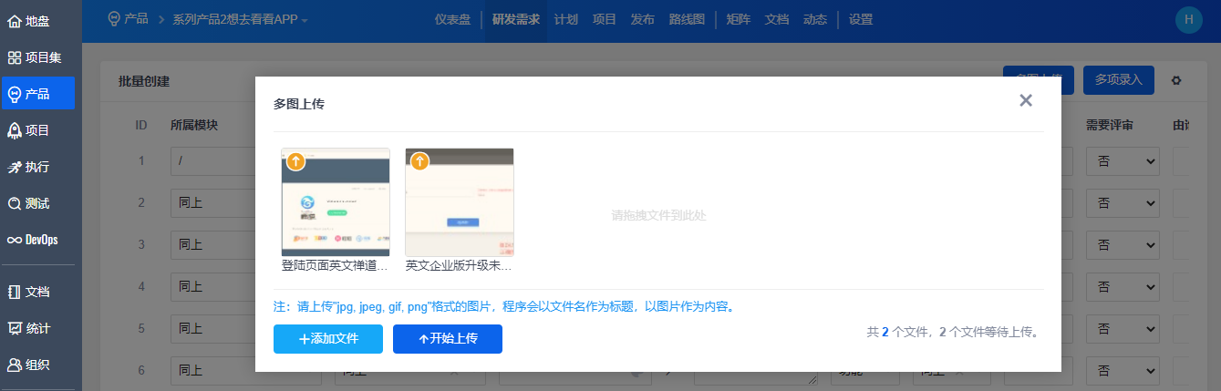Close the 多图上传 dialog

tap(1026, 100)
